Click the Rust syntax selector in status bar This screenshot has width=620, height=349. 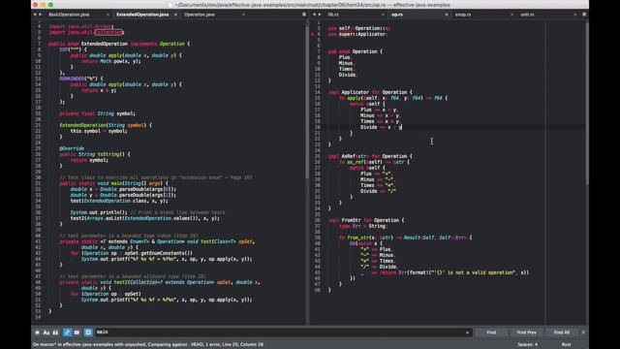point(566,345)
